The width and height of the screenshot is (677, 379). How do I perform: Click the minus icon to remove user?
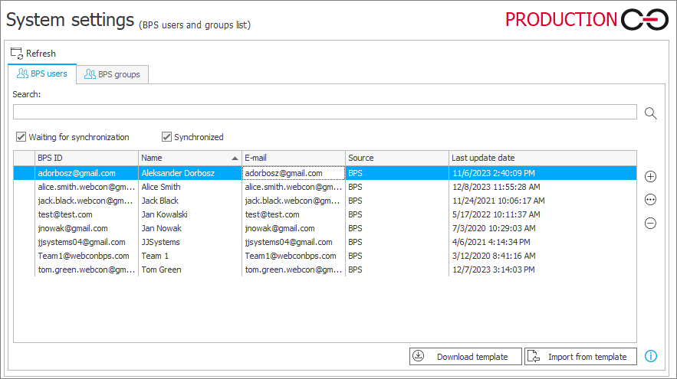click(651, 224)
